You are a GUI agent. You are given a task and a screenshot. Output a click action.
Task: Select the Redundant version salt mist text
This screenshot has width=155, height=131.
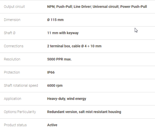(84, 112)
